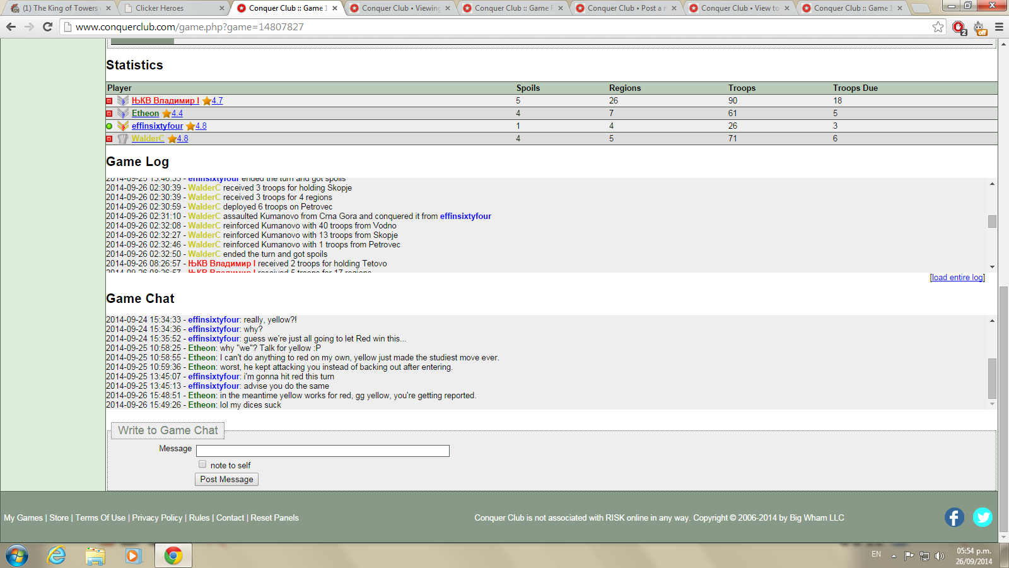Click the Facebook icon in the footer
The height and width of the screenshot is (568, 1009).
[x=954, y=518]
